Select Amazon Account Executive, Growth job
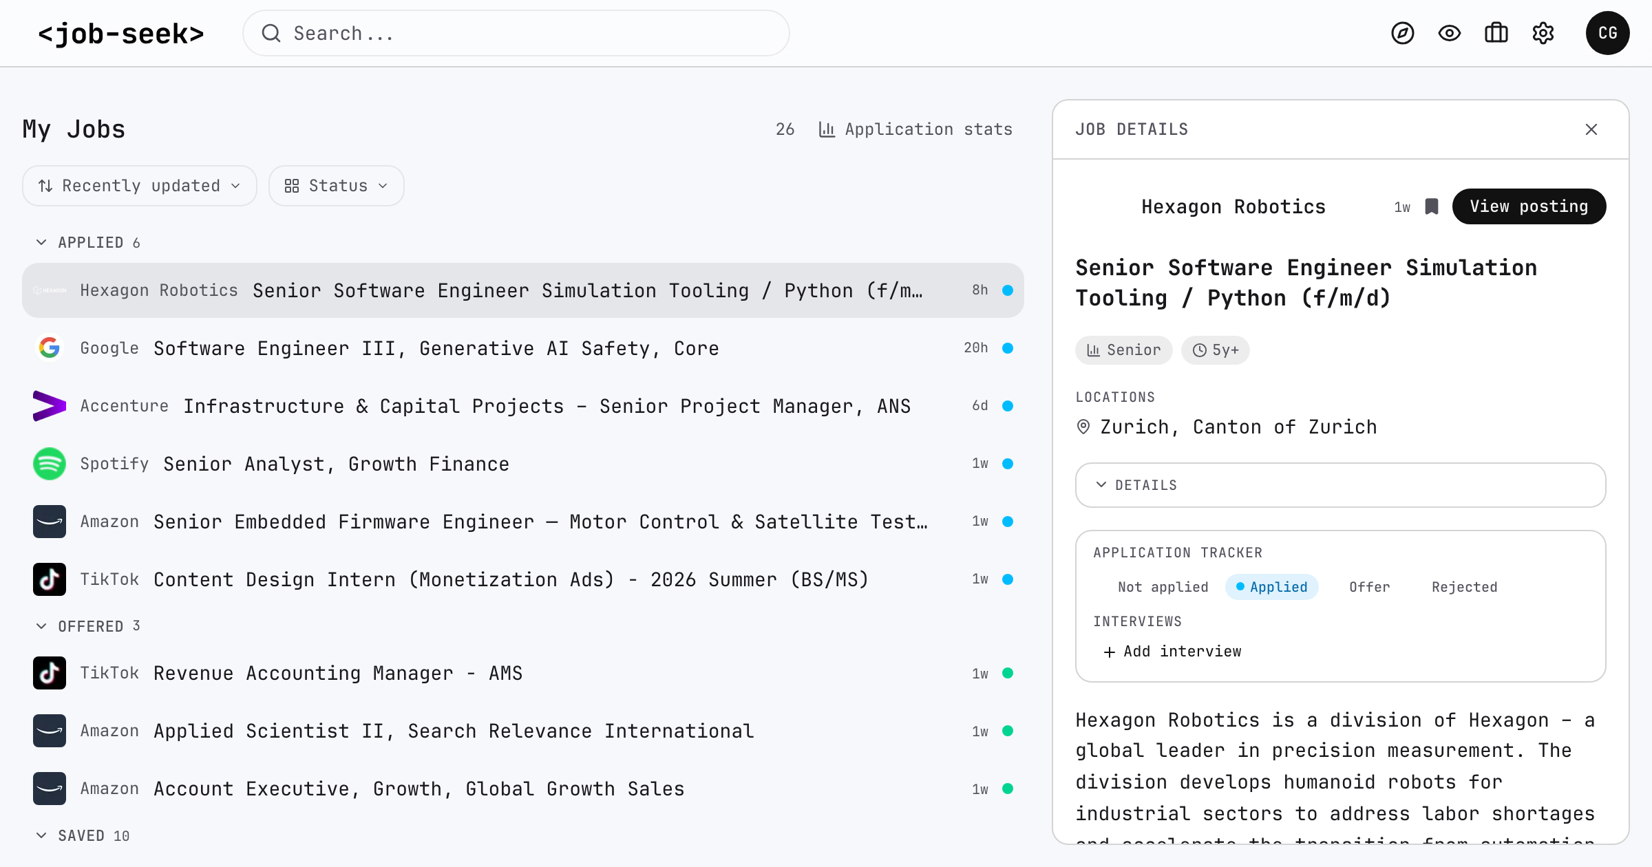The height and width of the screenshot is (867, 1652). [x=523, y=789]
